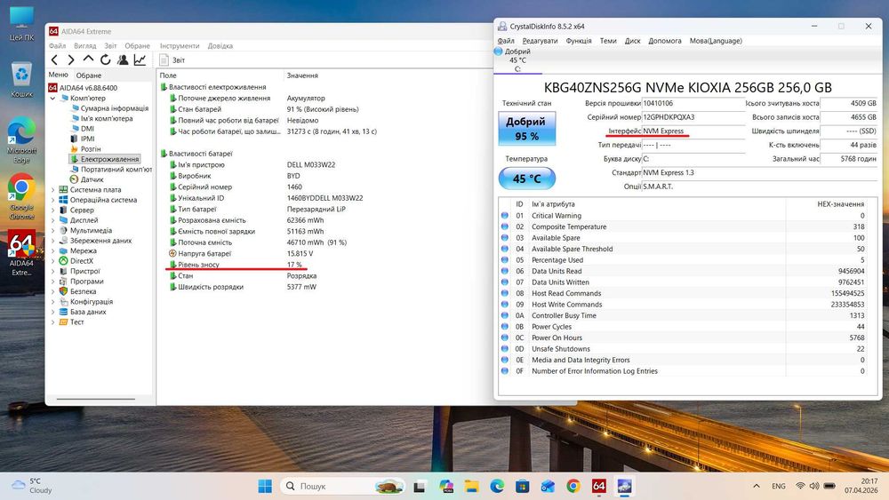
Task: Switch to the Обране tab in AIDA64 sidebar
Action: pos(88,75)
